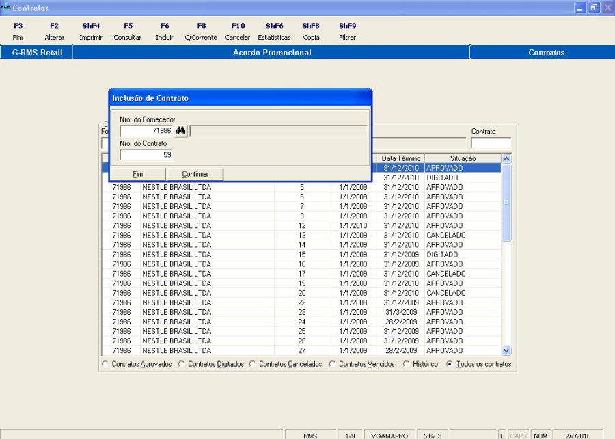Click the RMS app icon in title bar

[x=5, y=8]
